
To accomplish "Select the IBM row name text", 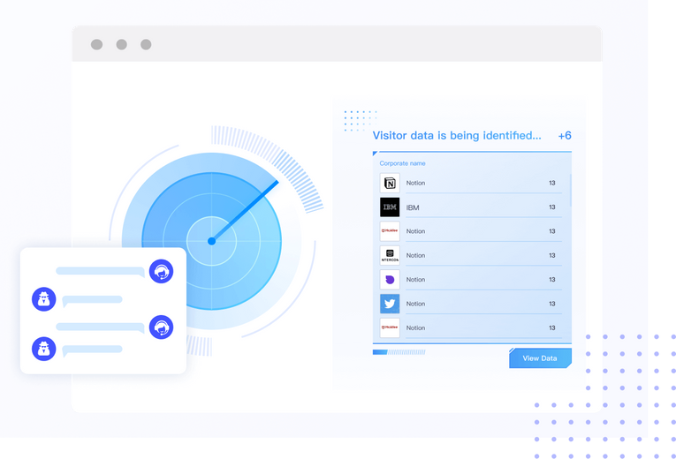I will (x=412, y=207).
